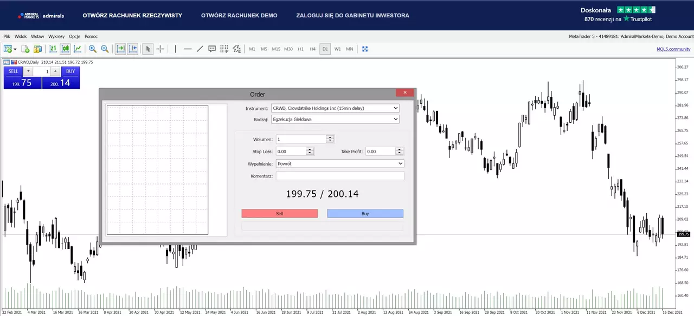Viewport: 694px width, 316px height.
Task: Open the Wykresy menu
Action: click(x=56, y=36)
